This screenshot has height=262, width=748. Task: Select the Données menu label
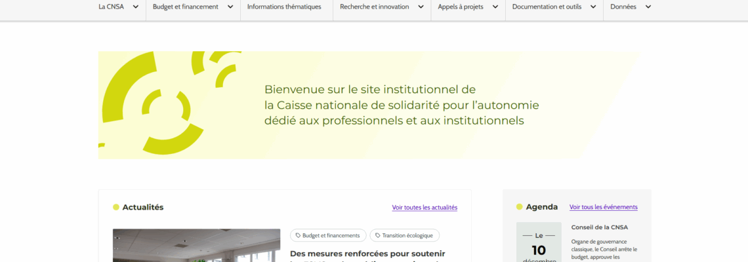tap(623, 7)
